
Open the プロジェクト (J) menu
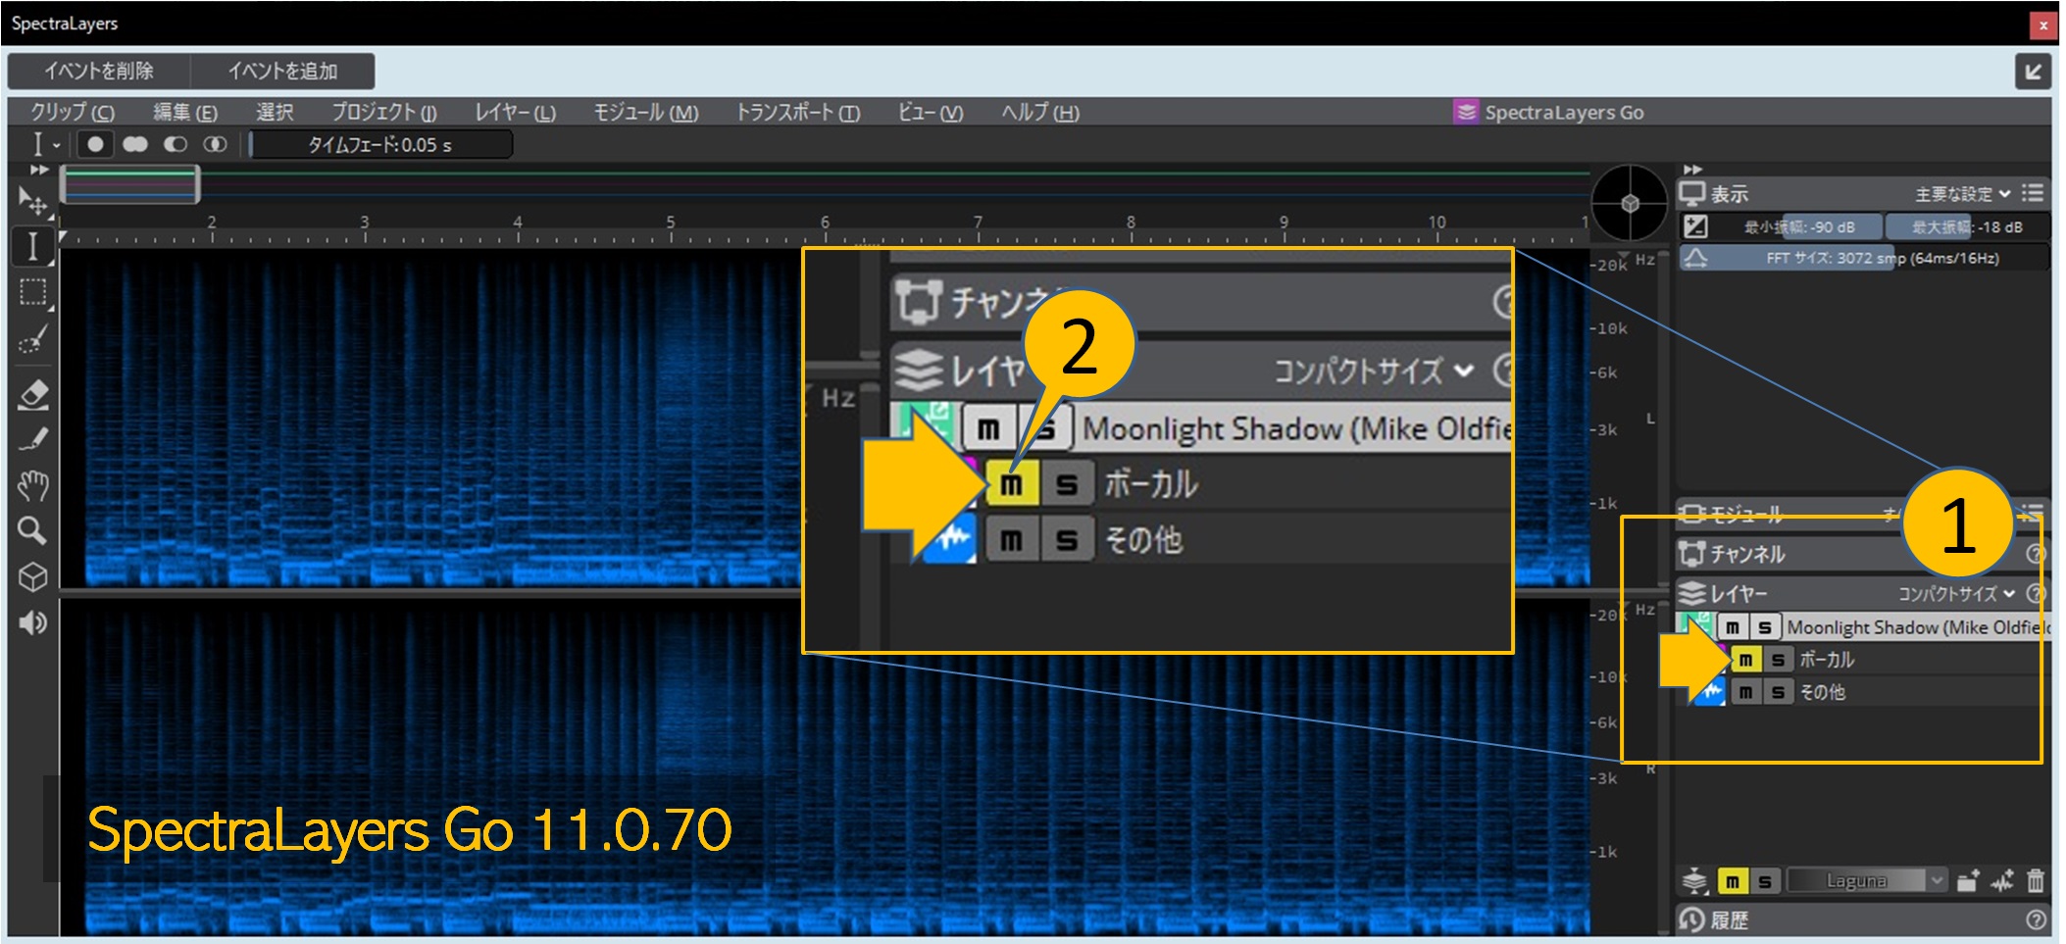(383, 113)
